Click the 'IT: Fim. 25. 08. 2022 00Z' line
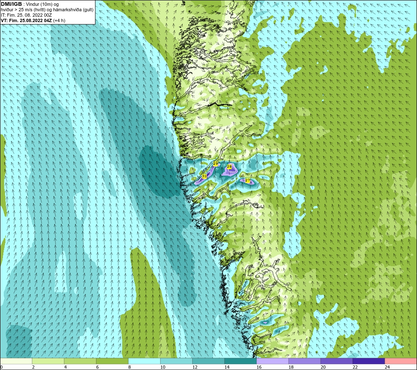Image resolution: width=417 pixels, height=370 pixels. click(26, 15)
